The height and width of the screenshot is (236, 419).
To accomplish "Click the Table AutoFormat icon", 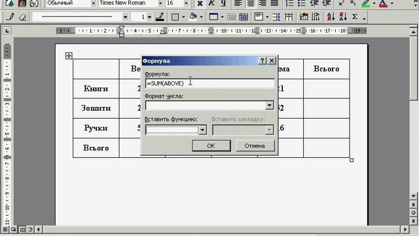I will pos(304,17).
